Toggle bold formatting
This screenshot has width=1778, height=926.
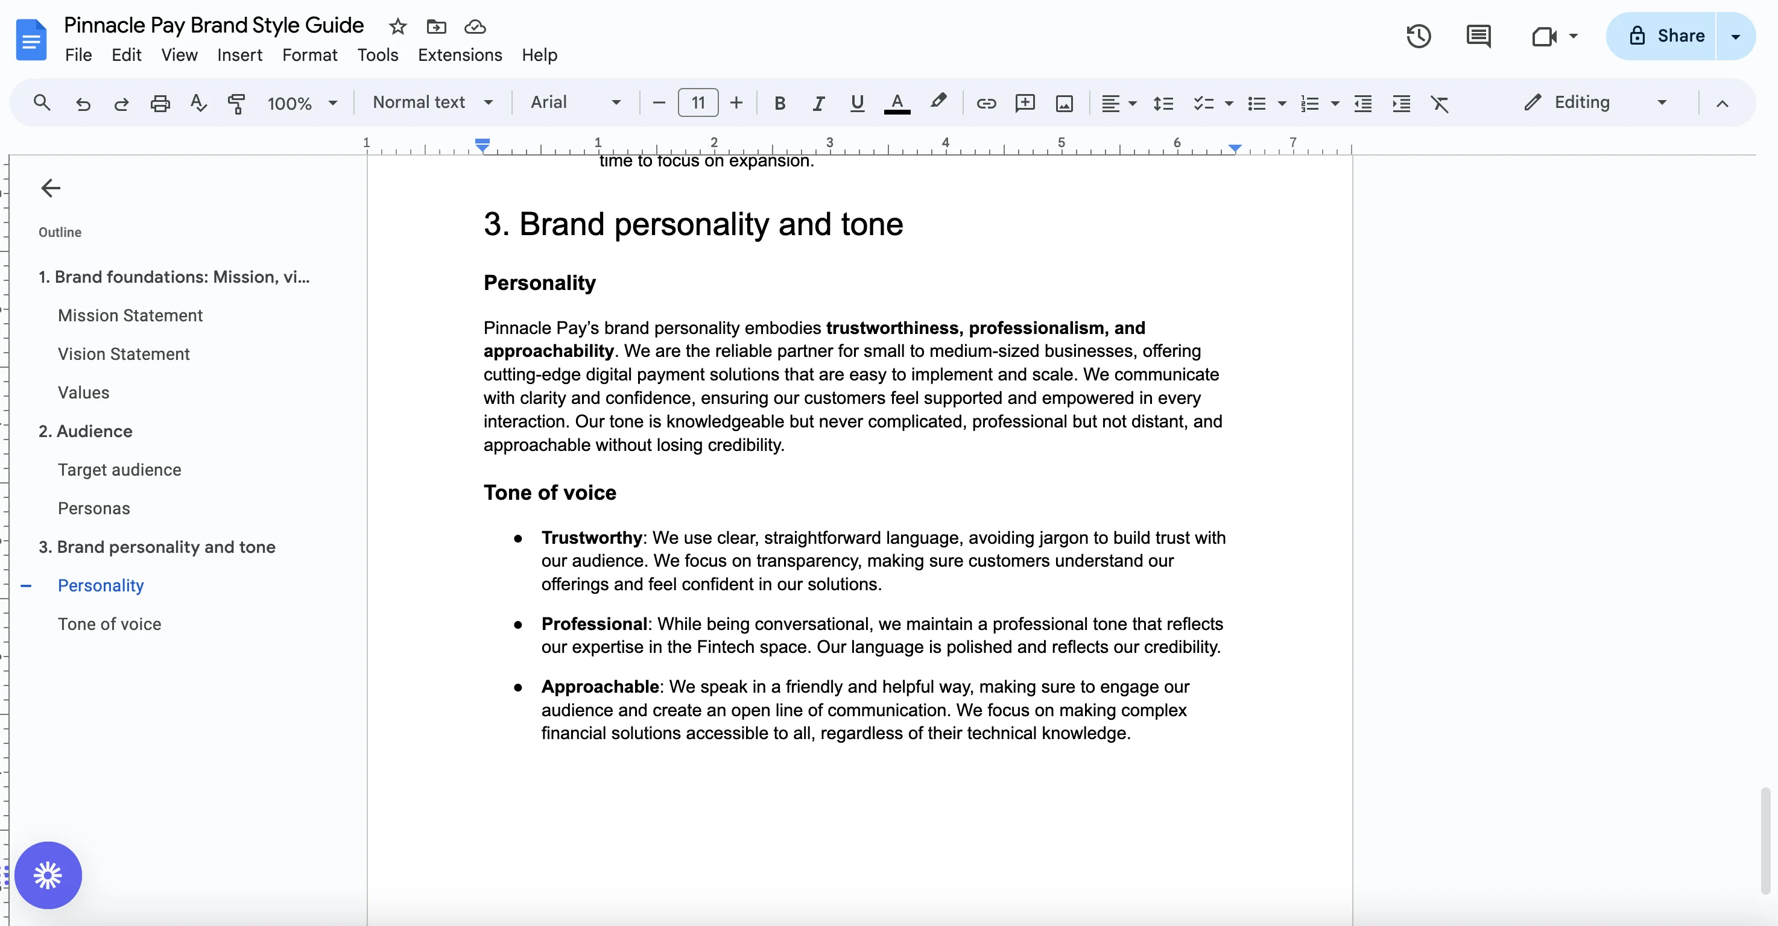coord(779,104)
